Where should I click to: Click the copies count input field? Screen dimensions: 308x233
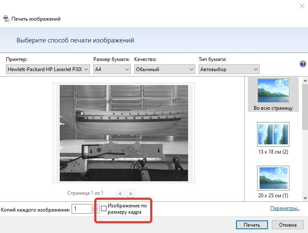point(81,209)
